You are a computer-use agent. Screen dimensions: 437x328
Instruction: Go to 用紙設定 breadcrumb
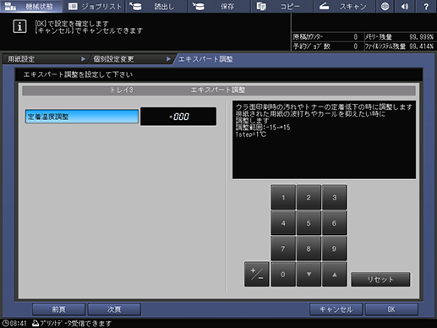[x=45, y=59]
